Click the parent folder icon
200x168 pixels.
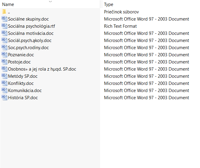coord(4,12)
